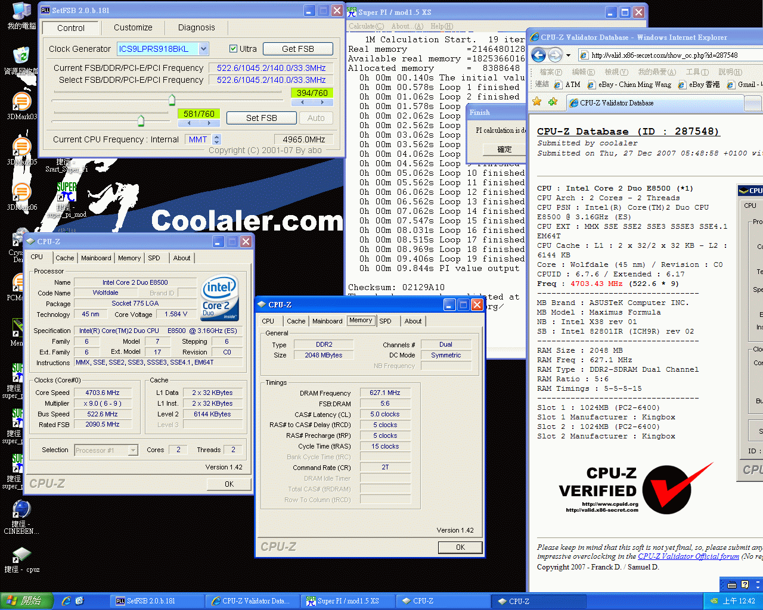Click right arrow under 394/760 value

tap(322, 102)
